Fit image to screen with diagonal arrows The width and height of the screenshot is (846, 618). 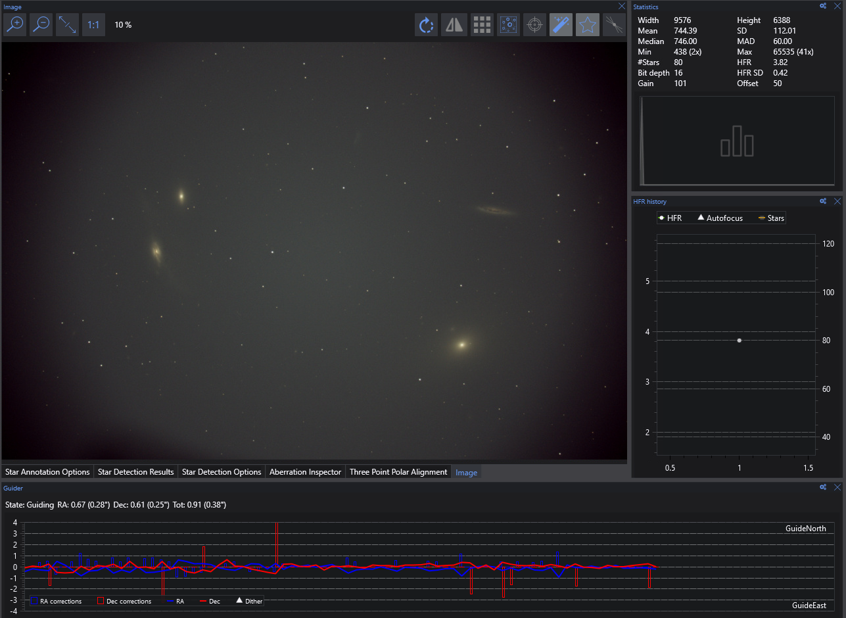click(67, 24)
